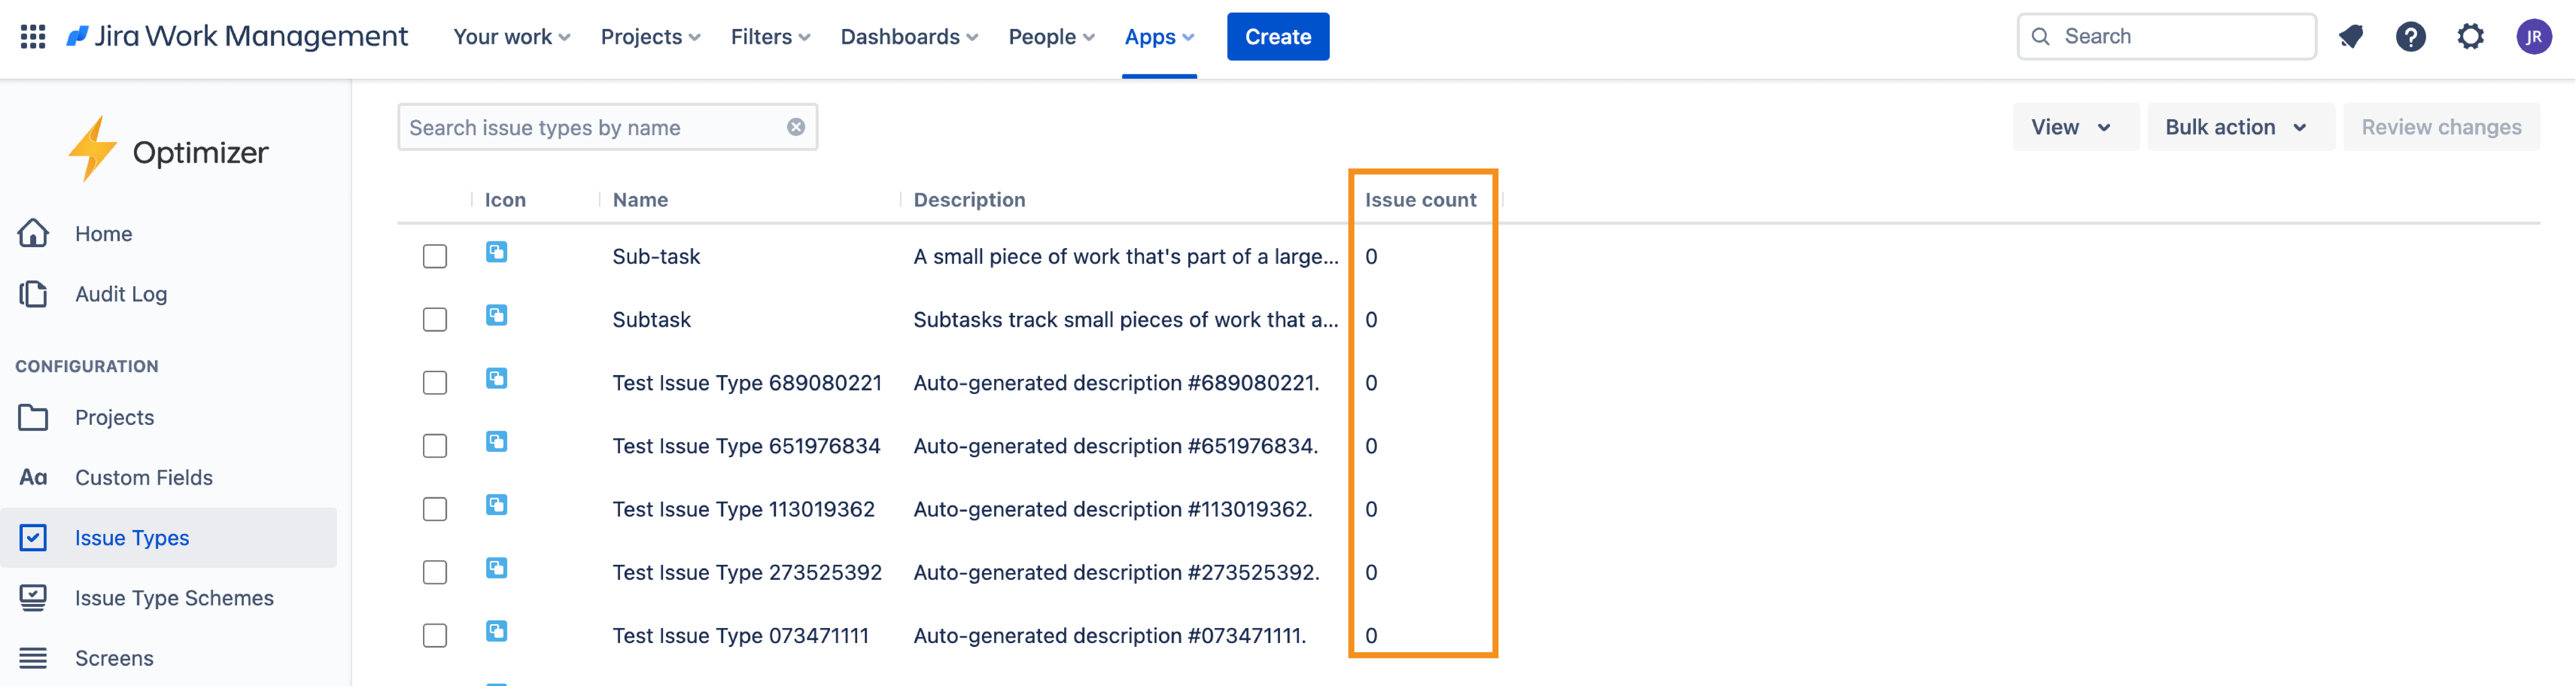This screenshot has height=686, width=2576.
Task: Check the Sub-task row checkbox
Action: click(x=434, y=256)
